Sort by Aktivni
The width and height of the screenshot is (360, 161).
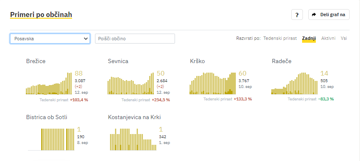pos(328,39)
